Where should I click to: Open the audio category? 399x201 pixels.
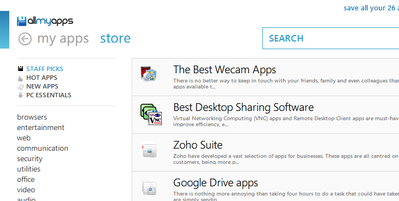26,199
